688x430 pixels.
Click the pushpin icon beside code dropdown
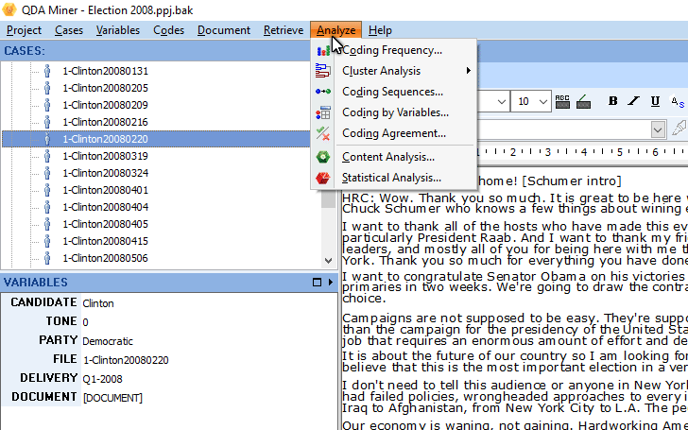pyautogui.click(x=679, y=129)
